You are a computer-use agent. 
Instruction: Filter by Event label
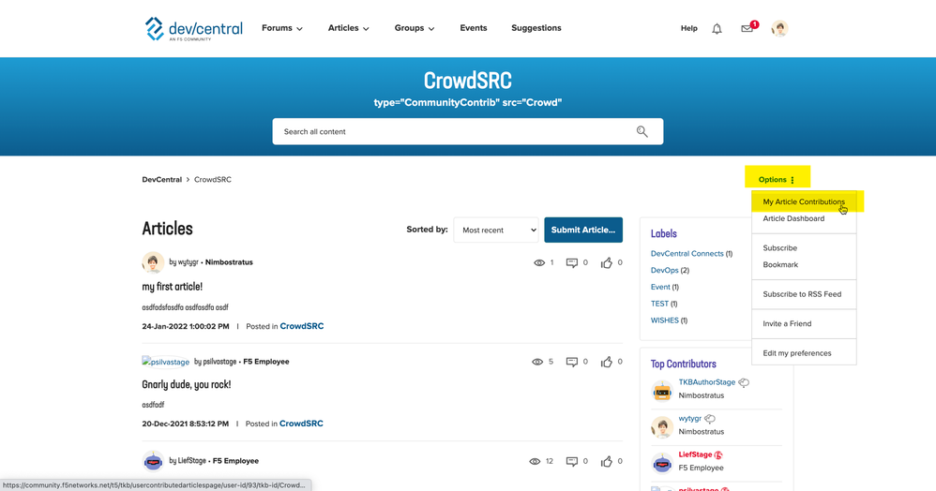tap(660, 287)
